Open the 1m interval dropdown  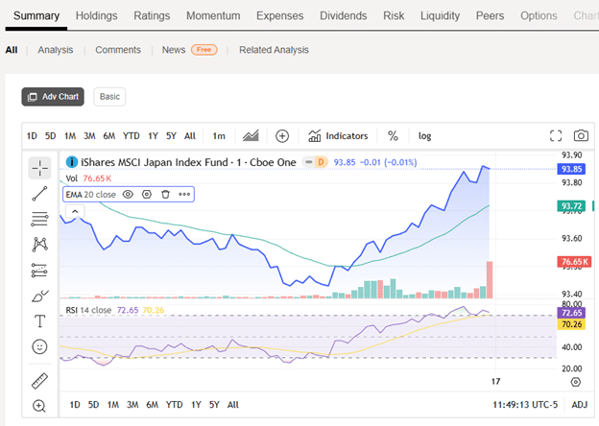pyautogui.click(x=219, y=136)
